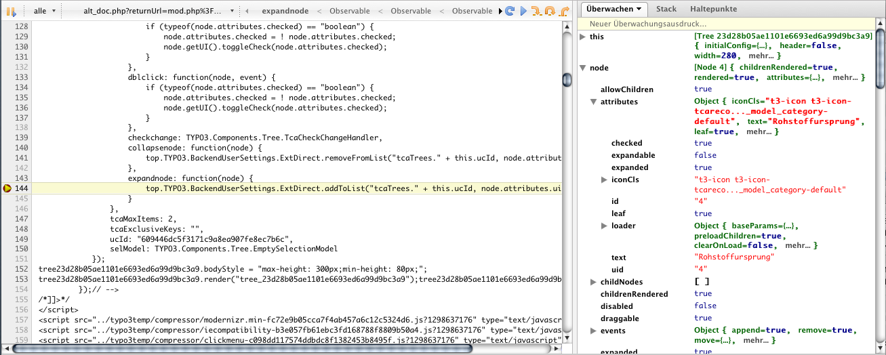Expand the 'events' object

point(594,331)
